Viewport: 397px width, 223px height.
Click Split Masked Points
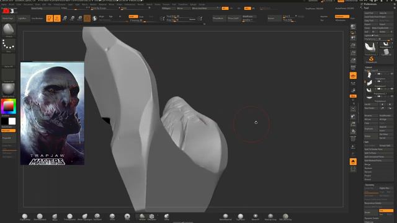coord(379,160)
